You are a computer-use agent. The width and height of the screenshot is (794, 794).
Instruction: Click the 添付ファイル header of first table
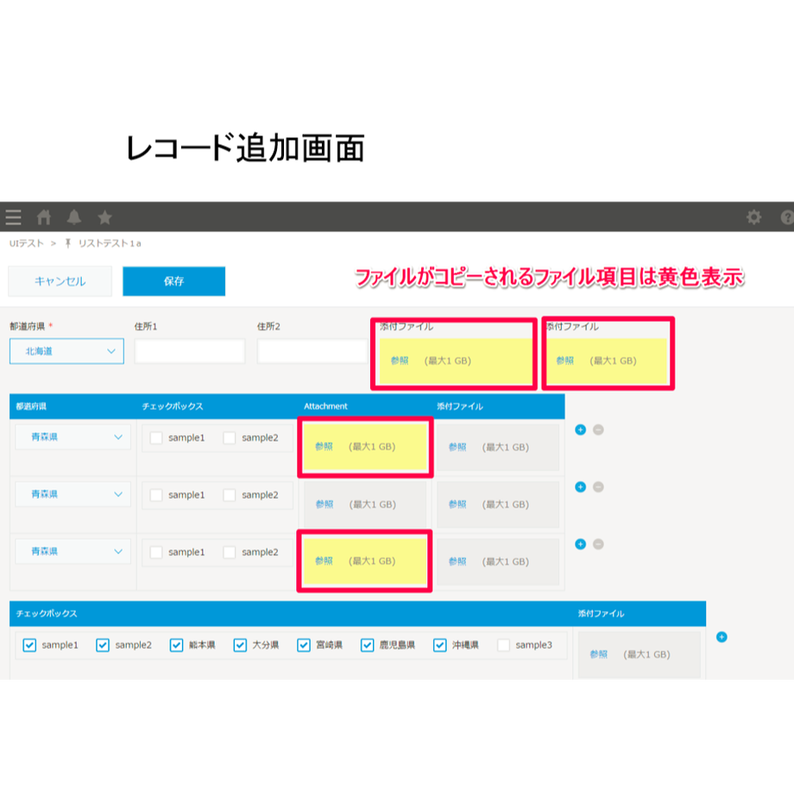click(460, 406)
